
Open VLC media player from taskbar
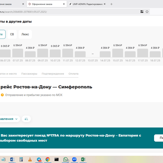pos(30,159)
